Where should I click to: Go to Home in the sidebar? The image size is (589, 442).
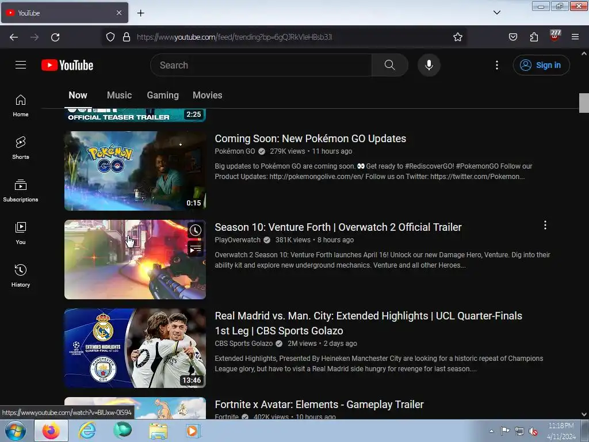(21, 106)
